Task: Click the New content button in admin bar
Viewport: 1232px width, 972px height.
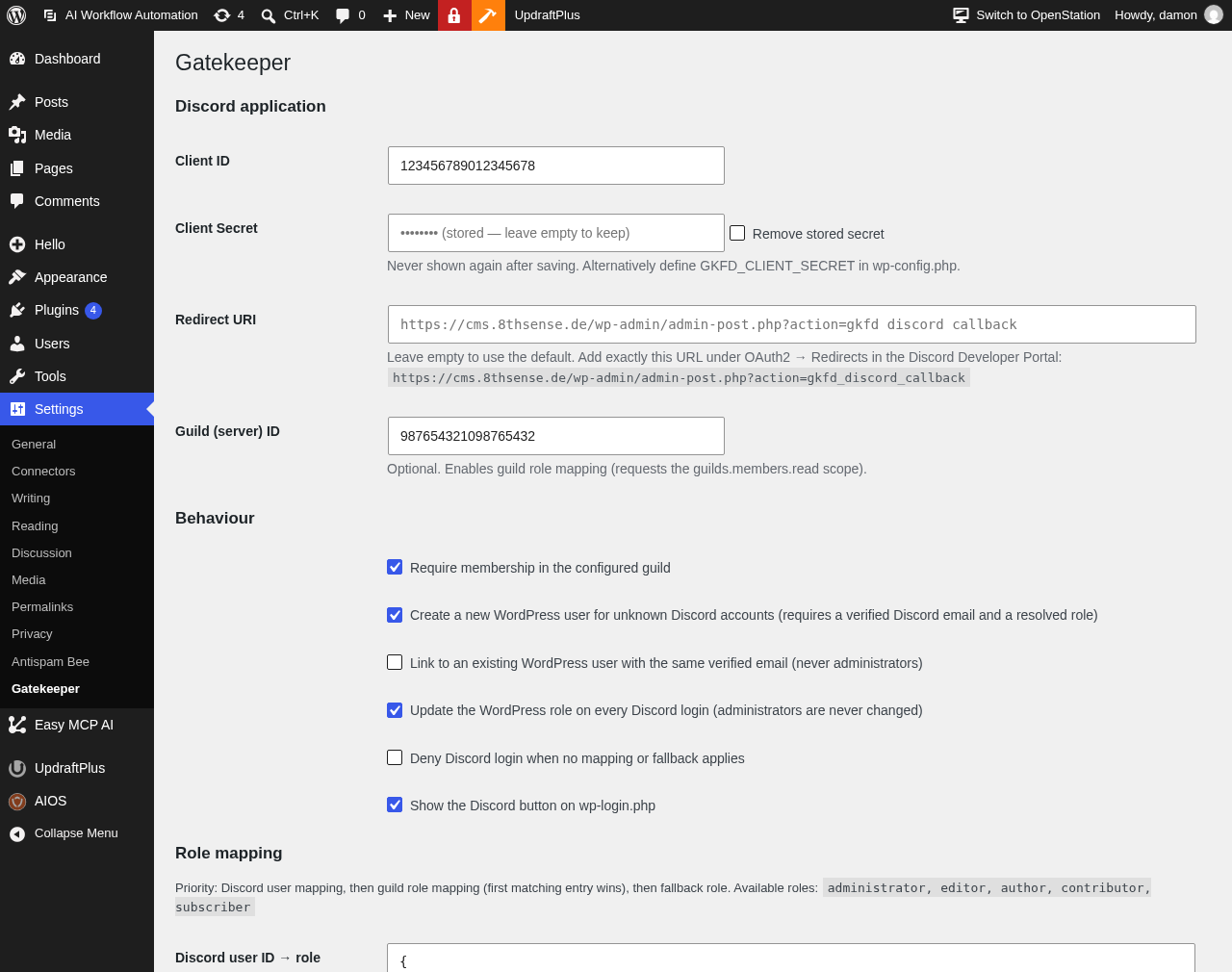Action: (x=406, y=15)
